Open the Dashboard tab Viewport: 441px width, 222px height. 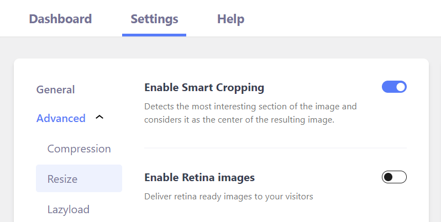pyautogui.click(x=60, y=19)
